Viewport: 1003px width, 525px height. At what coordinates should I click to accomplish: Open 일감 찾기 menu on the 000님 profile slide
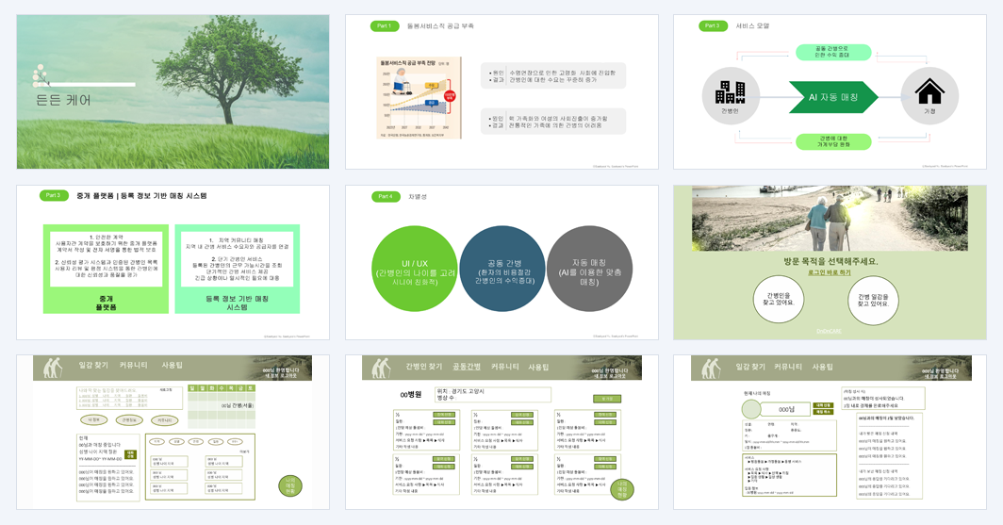(x=750, y=367)
